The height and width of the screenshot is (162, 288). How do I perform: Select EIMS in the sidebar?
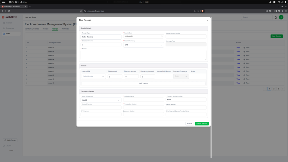point(11,34)
